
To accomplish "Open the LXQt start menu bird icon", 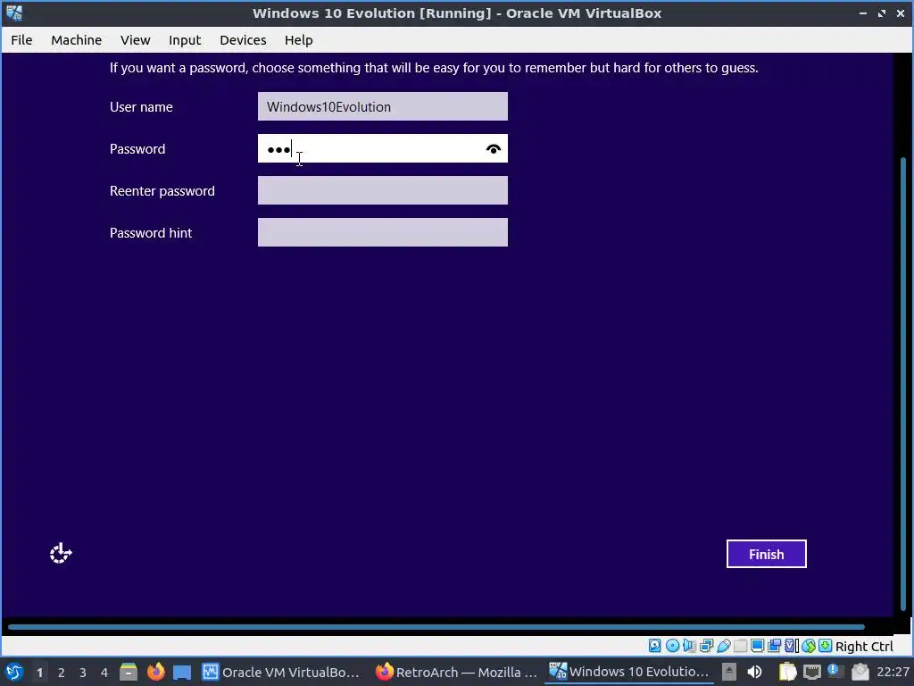I will (14, 672).
